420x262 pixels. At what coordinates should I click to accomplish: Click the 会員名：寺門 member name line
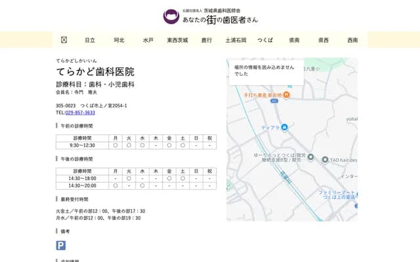pyautogui.click(x=76, y=92)
